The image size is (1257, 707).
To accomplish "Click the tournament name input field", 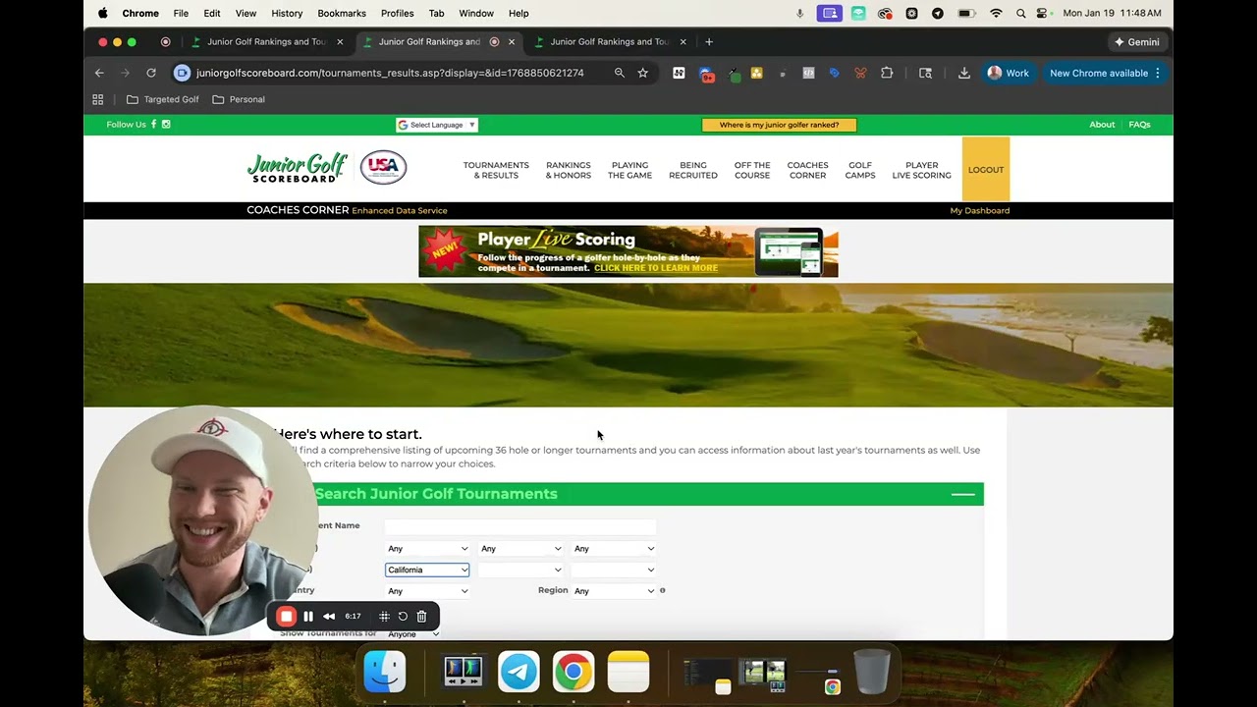I will 520,526.
